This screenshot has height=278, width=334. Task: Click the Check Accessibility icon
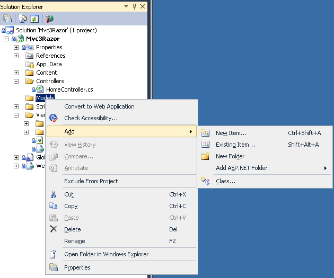[53, 118]
